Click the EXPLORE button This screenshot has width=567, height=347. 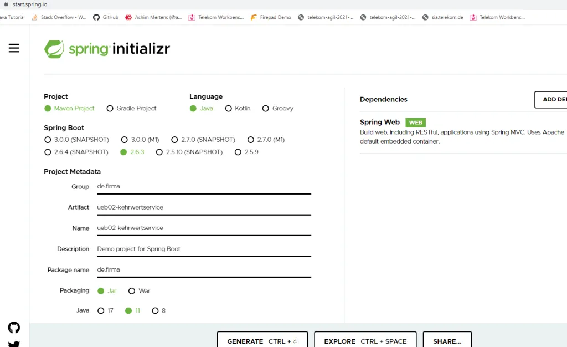[x=365, y=340]
